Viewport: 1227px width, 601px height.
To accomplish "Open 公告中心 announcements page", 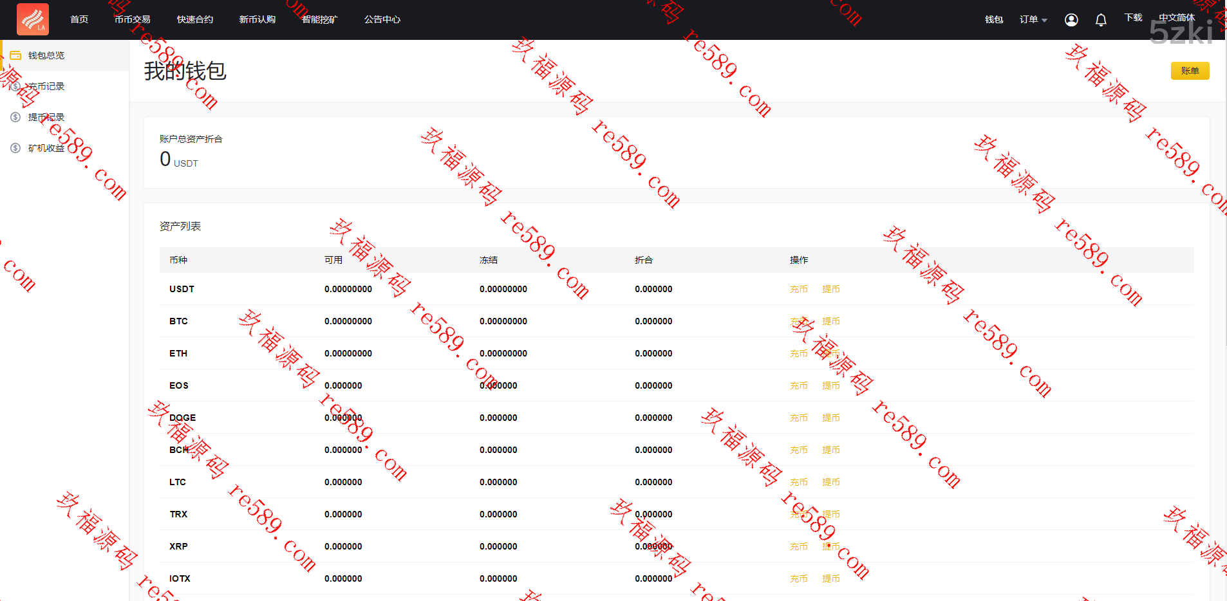I will coord(382,20).
